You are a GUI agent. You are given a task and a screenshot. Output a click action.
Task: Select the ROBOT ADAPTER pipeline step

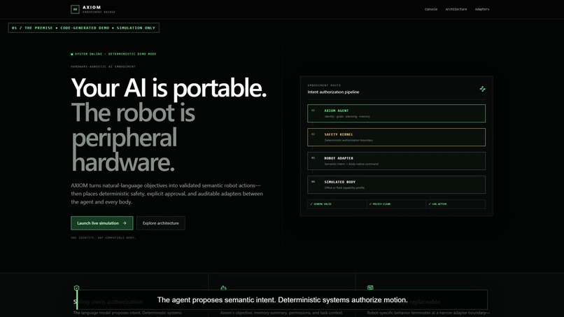396,161
